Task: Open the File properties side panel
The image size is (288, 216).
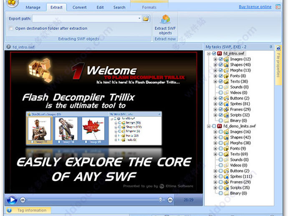Action: click(278, 65)
